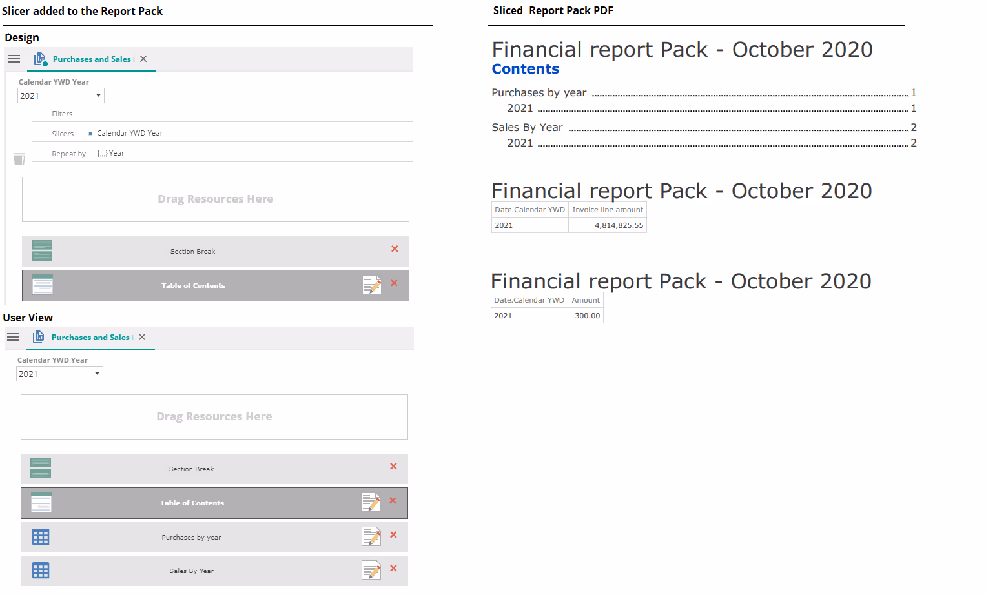Click the Purchases by year table icon
The height and width of the screenshot is (597, 986).
(41, 537)
